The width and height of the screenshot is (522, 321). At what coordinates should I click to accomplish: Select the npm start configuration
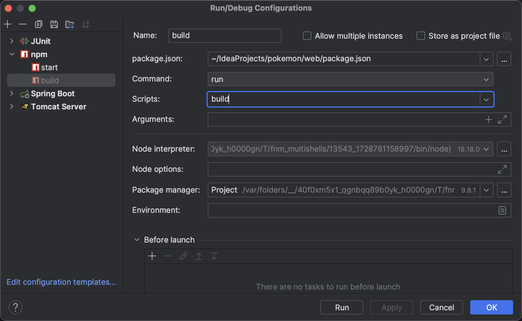(49, 67)
